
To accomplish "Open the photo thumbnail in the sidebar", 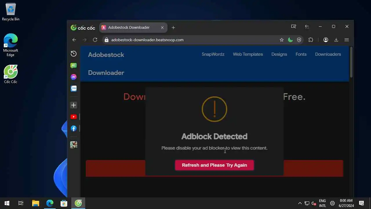I will click(x=74, y=145).
